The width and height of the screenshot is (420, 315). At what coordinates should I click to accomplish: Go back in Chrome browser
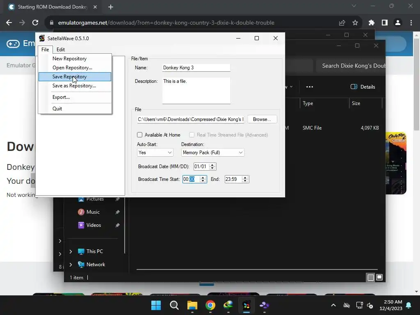coord(9,23)
